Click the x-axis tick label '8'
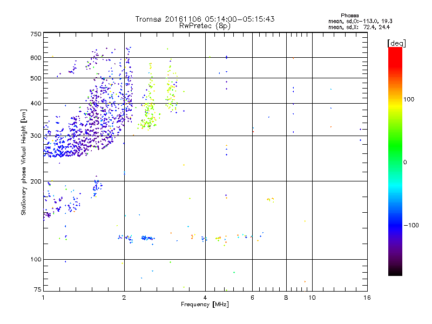Screen dimensions: 432x324 [x=286, y=298]
